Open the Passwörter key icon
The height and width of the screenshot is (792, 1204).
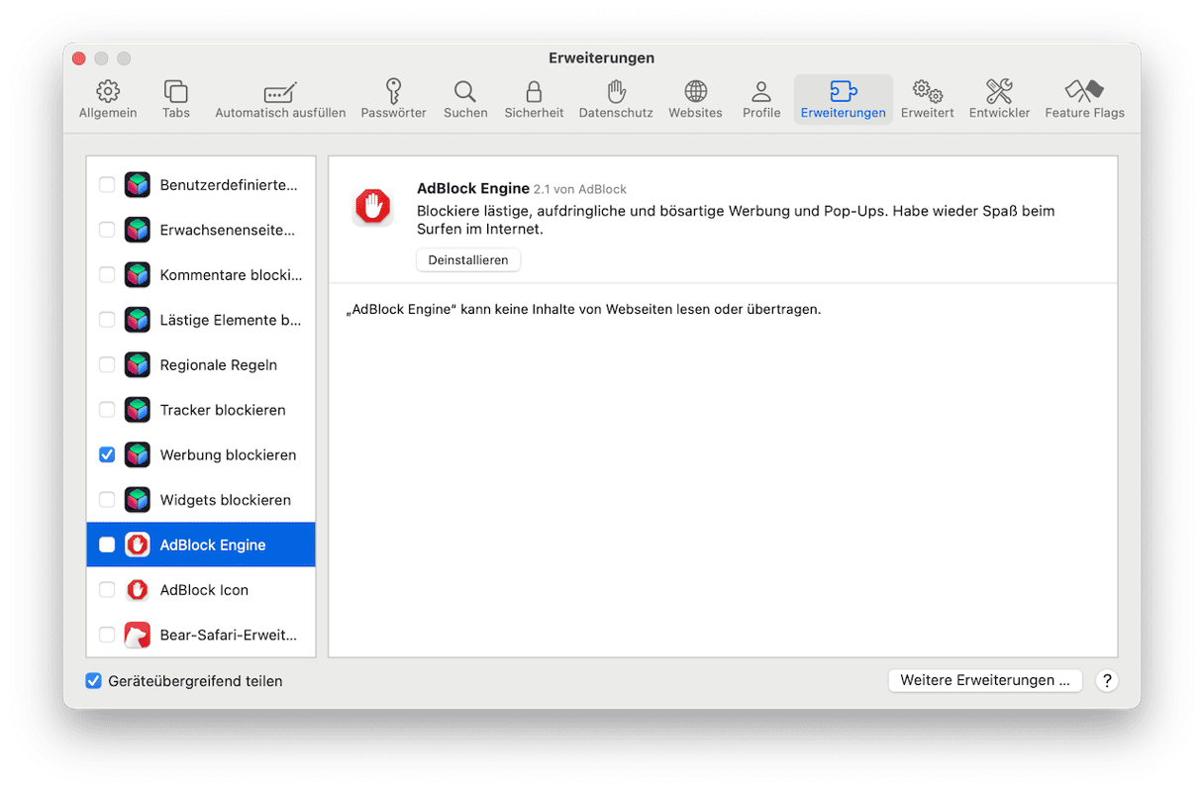[x=393, y=91]
